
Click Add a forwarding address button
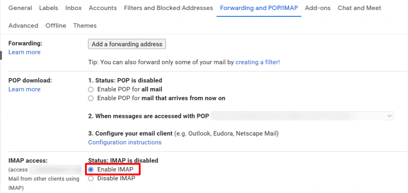click(x=127, y=44)
